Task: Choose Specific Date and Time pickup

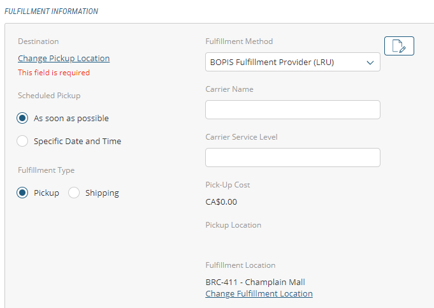Action: tap(23, 141)
